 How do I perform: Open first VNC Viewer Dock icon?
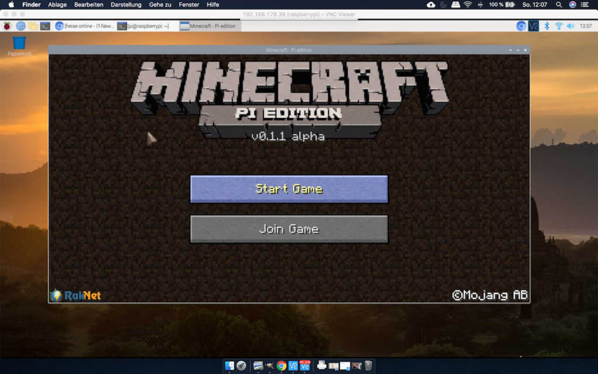[293, 366]
